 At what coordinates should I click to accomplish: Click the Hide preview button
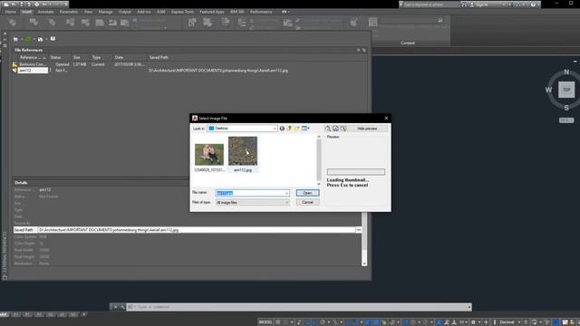pyautogui.click(x=367, y=129)
